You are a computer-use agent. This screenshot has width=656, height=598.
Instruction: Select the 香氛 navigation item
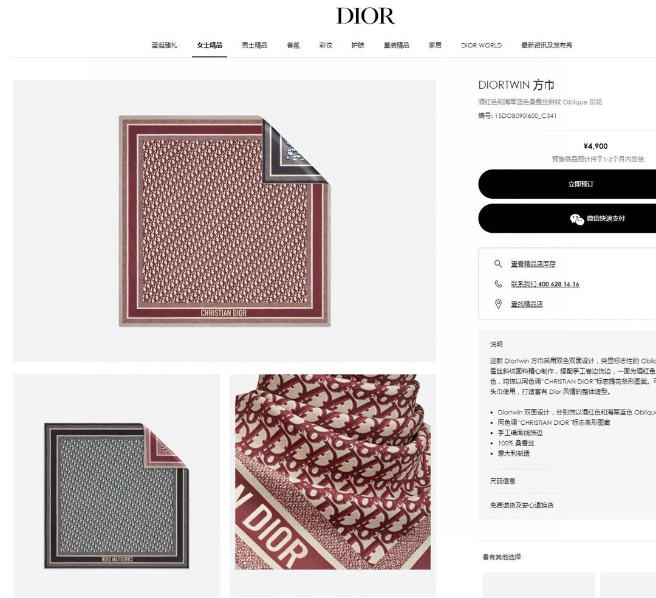[293, 45]
